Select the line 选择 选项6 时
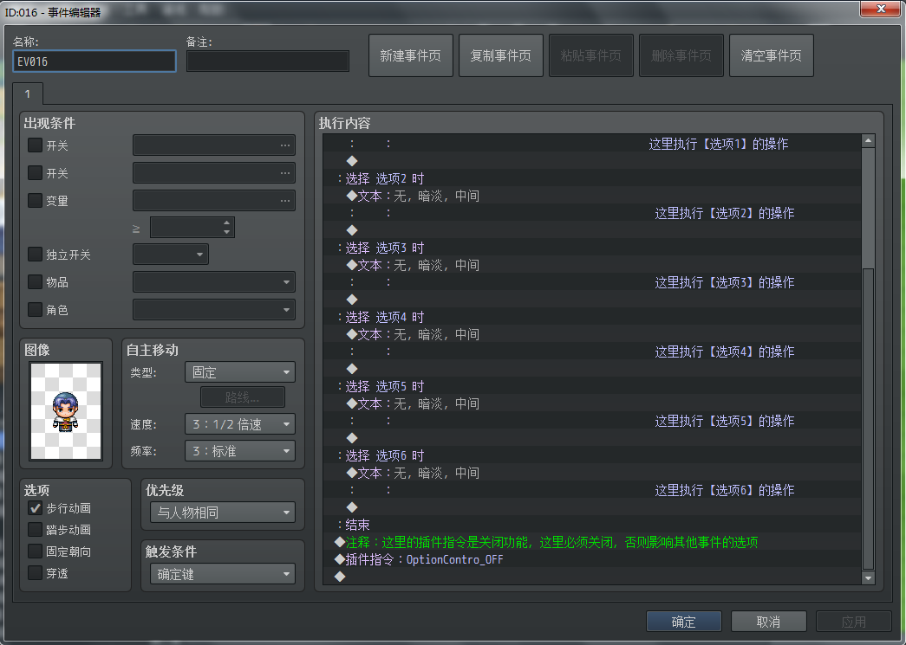 pyautogui.click(x=591, y=455)
